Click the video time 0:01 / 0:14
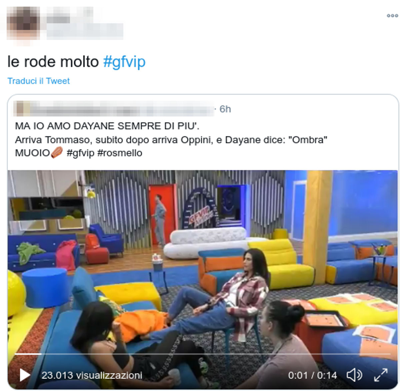The height and width of the screenshot is (391, 400). 313,375
